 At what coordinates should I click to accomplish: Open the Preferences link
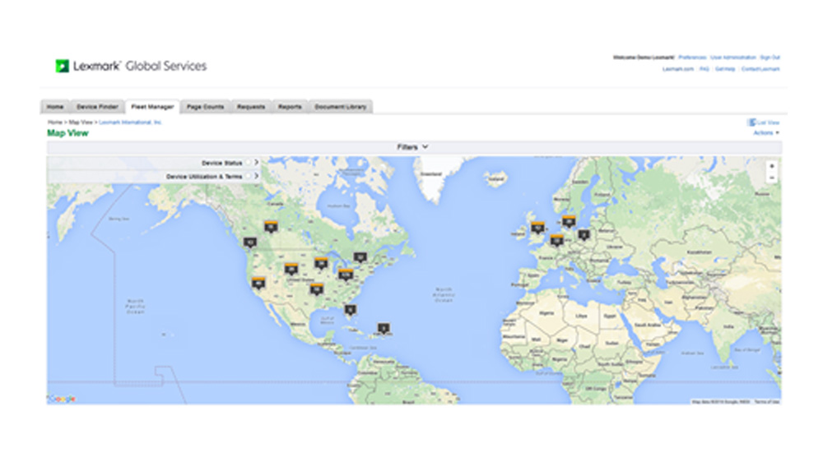pyautogui.click(x=692, y=58)
